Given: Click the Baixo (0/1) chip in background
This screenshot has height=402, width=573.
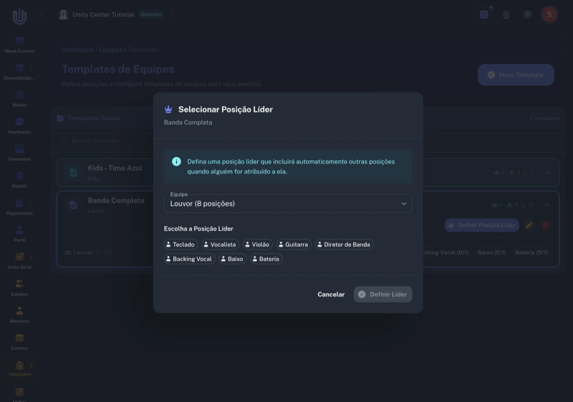Looking at the screenshot, I should point(491,252).
